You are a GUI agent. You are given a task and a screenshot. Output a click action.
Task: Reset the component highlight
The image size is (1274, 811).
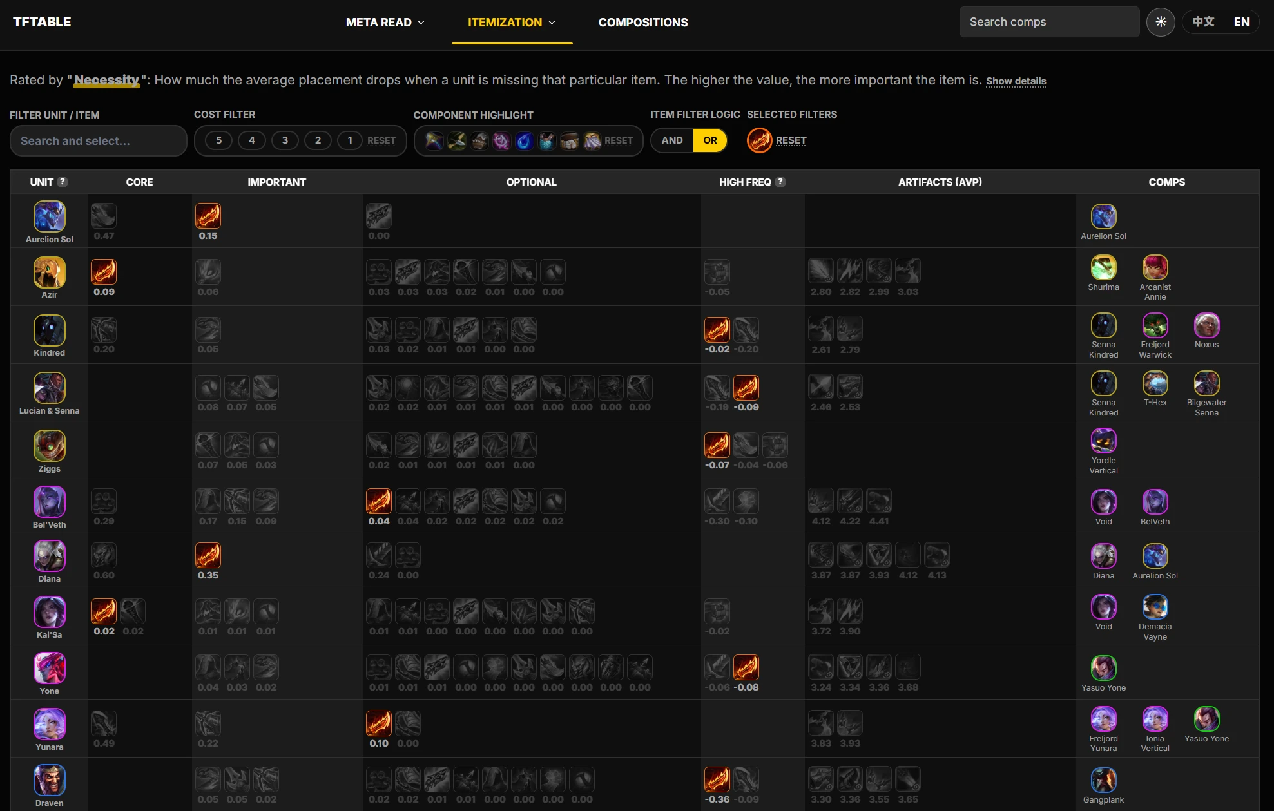click(x=619, y=140)
